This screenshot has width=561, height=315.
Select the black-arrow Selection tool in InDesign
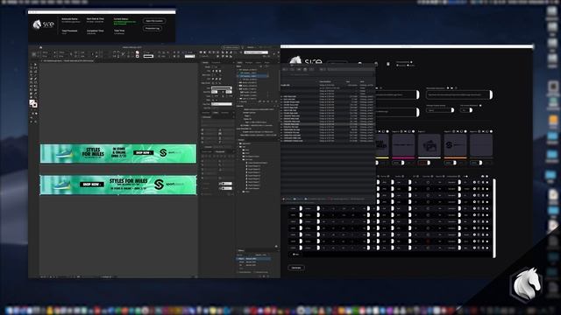coord(32,64)
